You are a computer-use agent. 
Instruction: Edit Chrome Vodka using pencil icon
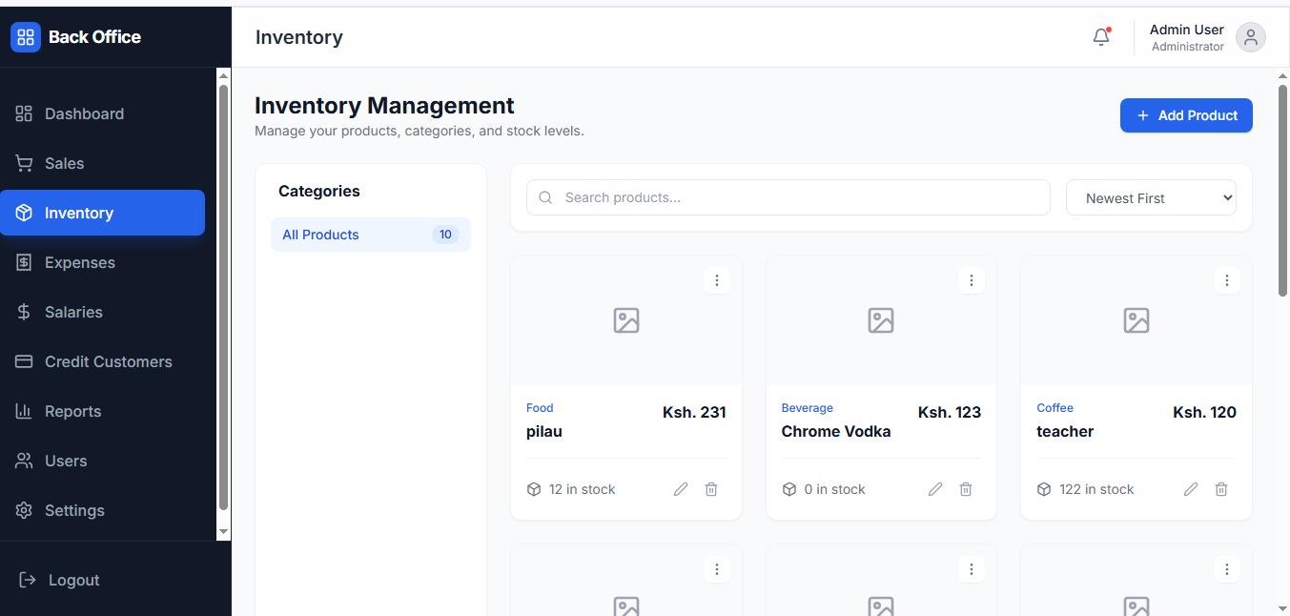935,489
